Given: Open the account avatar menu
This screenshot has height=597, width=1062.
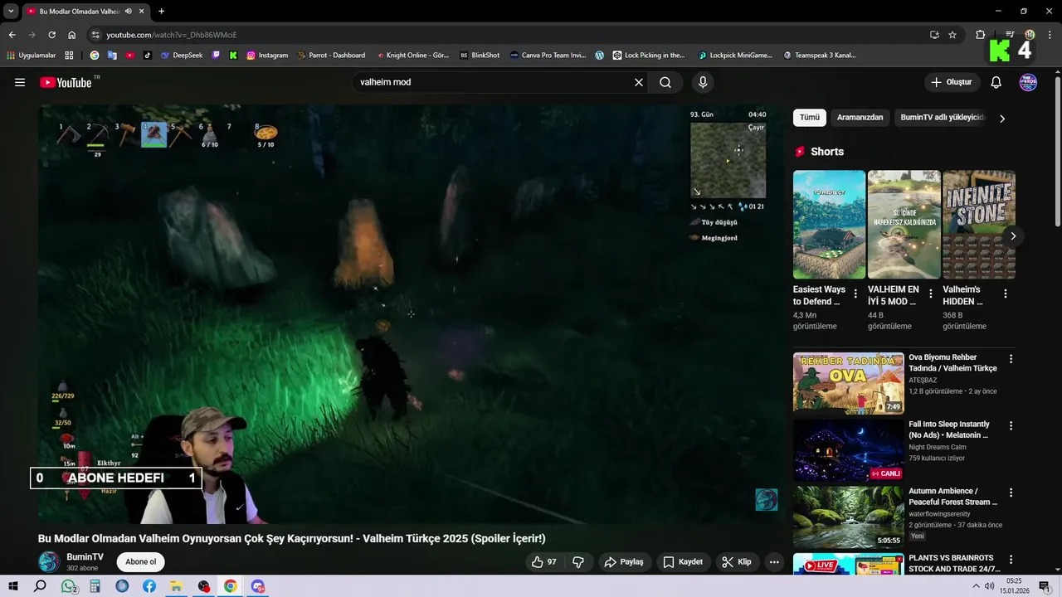Looking at the screenshot, I should pyautogui.click(x=1028, y=82).
